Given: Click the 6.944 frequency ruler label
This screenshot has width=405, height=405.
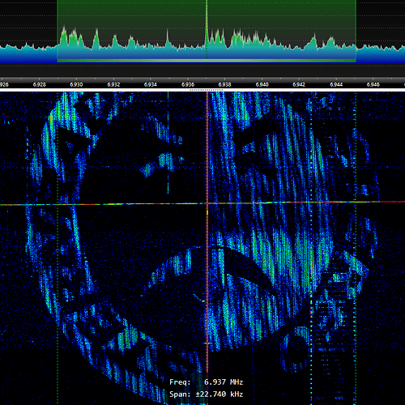Looking at the screenshot, I should coord(336,84).
